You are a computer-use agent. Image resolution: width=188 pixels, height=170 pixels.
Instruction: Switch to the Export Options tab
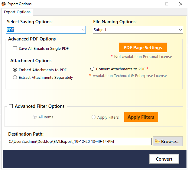tap(17, 12)
